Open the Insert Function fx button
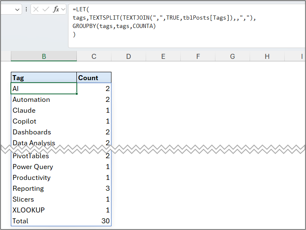The image size is (306, 230). pyautogui.click(x=56, y=9)
